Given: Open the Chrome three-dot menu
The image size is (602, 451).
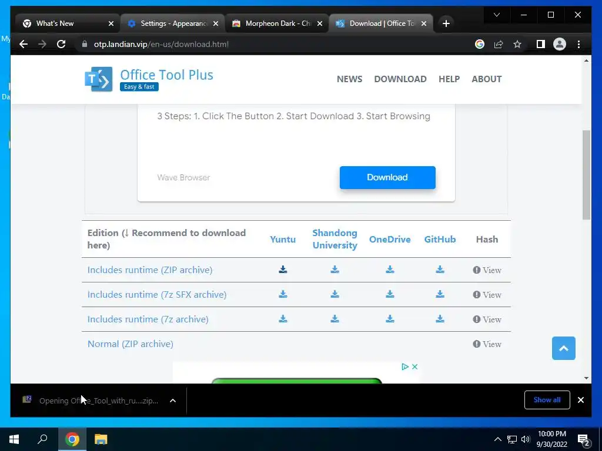Looking at the screenshot, I should [578, 44].
